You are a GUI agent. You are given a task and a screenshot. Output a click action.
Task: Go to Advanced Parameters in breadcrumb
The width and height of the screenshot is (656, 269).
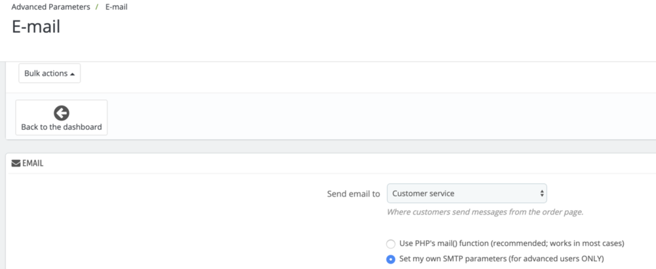pyautogui.click(x=52, y=7)
